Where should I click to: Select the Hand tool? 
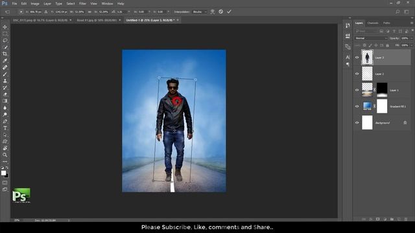(5, 148)
